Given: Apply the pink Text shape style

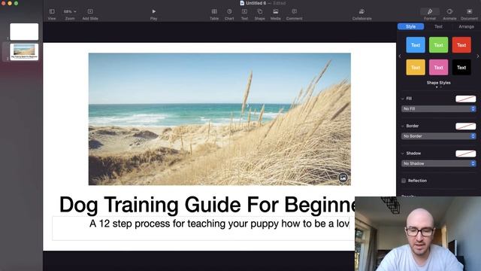Looking at the screenshot, I should pyautogui.click(x=438, y=67).
